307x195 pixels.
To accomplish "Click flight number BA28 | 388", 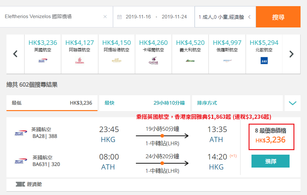I will pyautogui.click(x=45, y=136).
